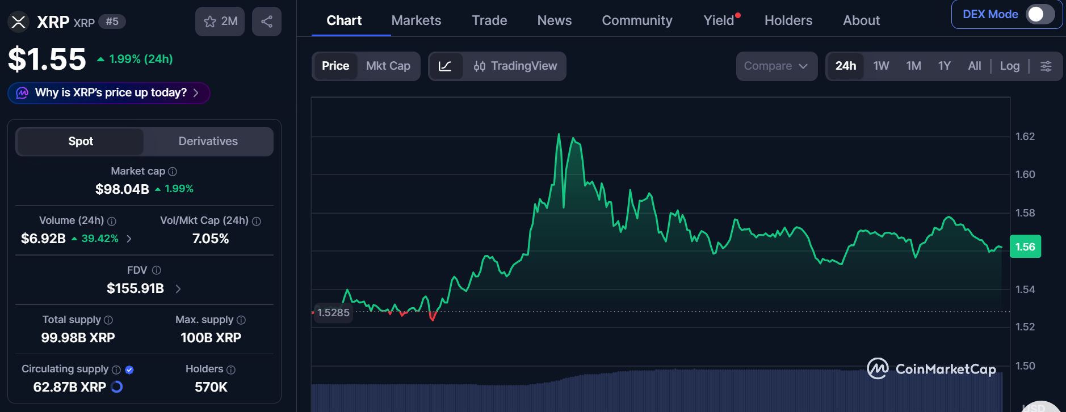This screenshot has width=1066, height=412.
Task: Open the Trade tab
Action: coord(489,20)
